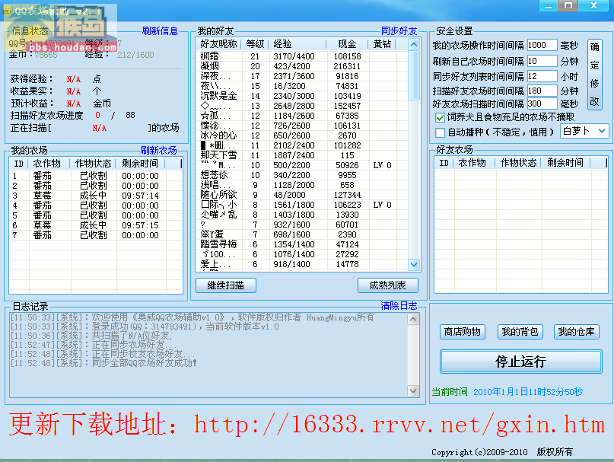The height and width of the screenshot is (462, 614).
Task: Click 农作物 header in 好友农场 table
Action: tap(472, 163)
